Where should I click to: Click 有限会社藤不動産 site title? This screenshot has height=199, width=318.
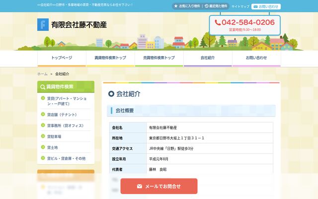pyautogui.click(x=79, y=25)
